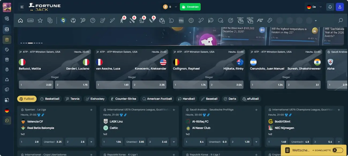Screen dimensions: 348x156
Task: Open the promotions tag icon in sidebar
Action: point(7,50)
